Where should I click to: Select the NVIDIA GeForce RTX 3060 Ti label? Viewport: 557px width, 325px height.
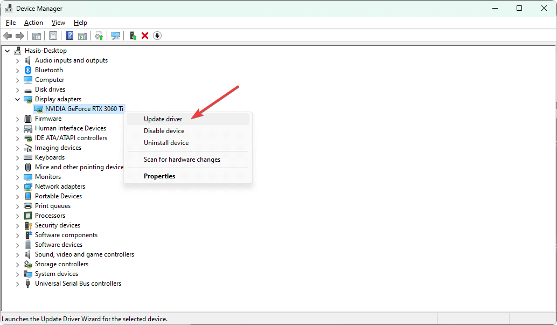pyautogui.click(x=84, y=109)
